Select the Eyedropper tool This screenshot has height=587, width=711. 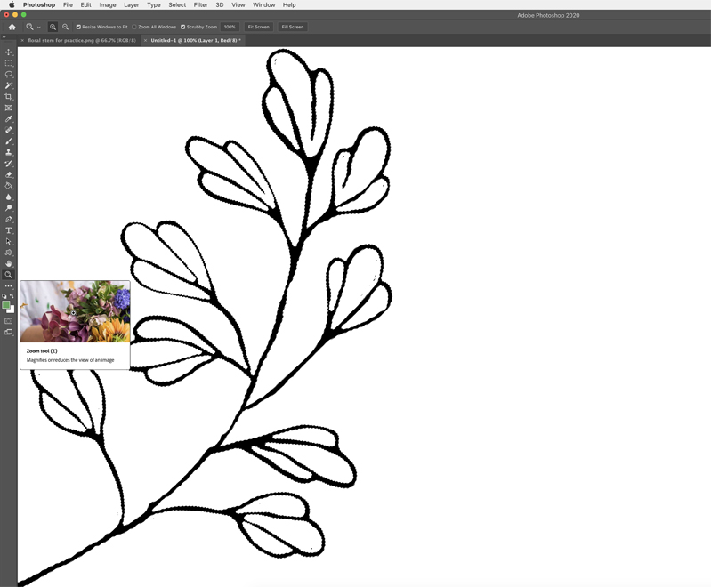tap(9, 119)
